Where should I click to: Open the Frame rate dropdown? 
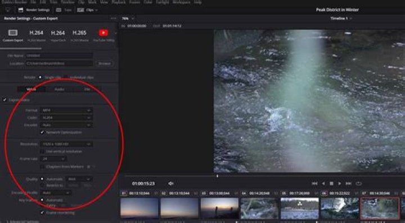tap(53, 159)
